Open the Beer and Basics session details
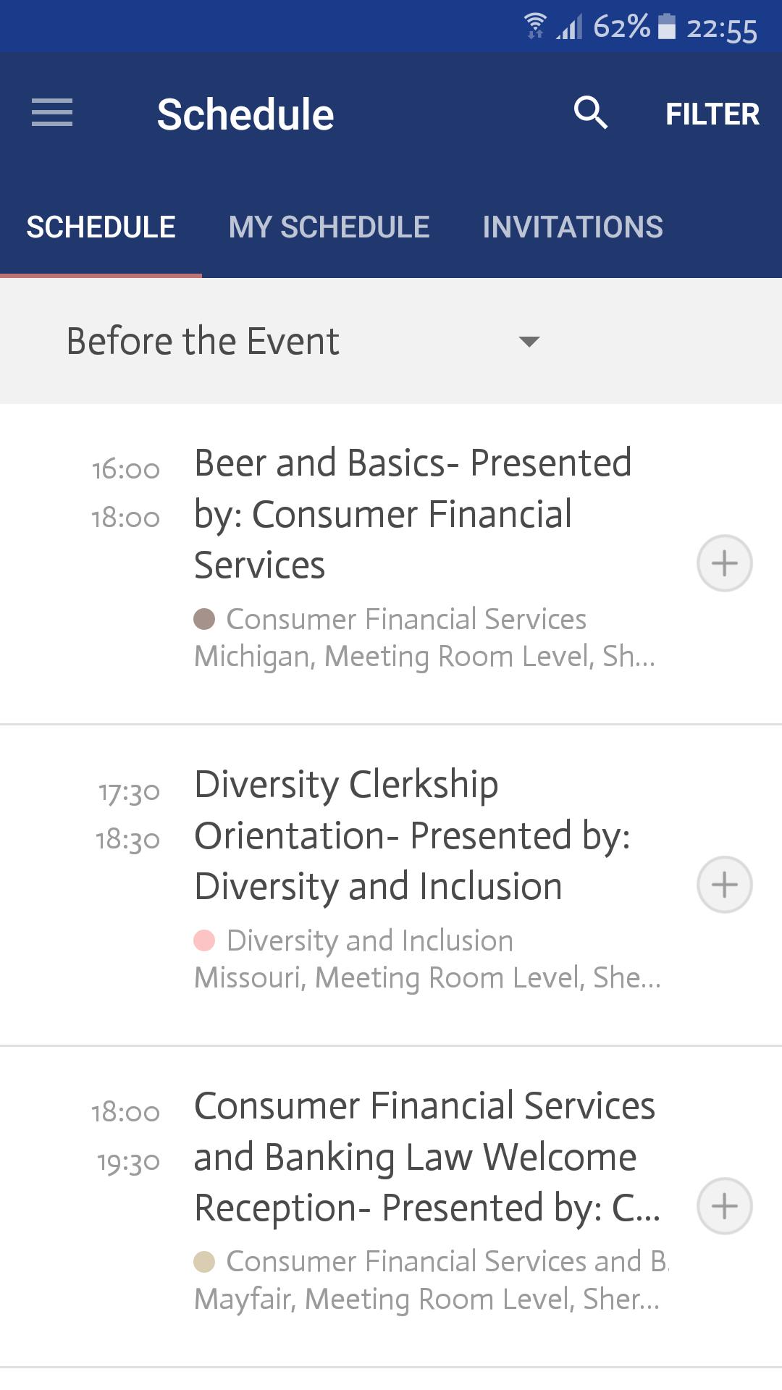The width and height of the screenshot is (782, 1390). point(413,514)
